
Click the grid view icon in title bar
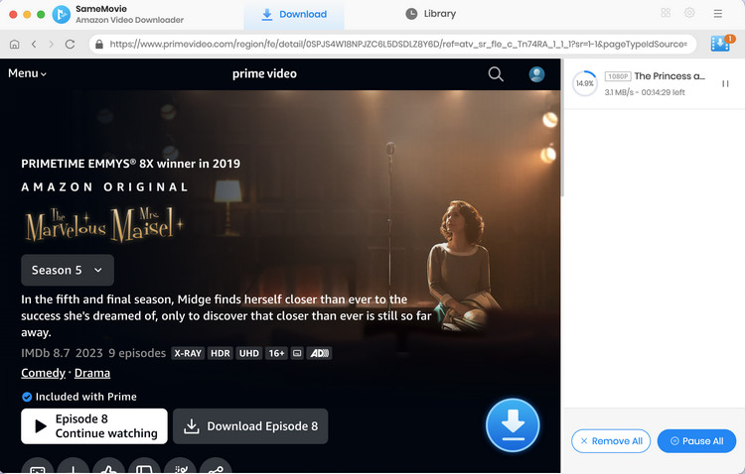(x=666, y=13)
